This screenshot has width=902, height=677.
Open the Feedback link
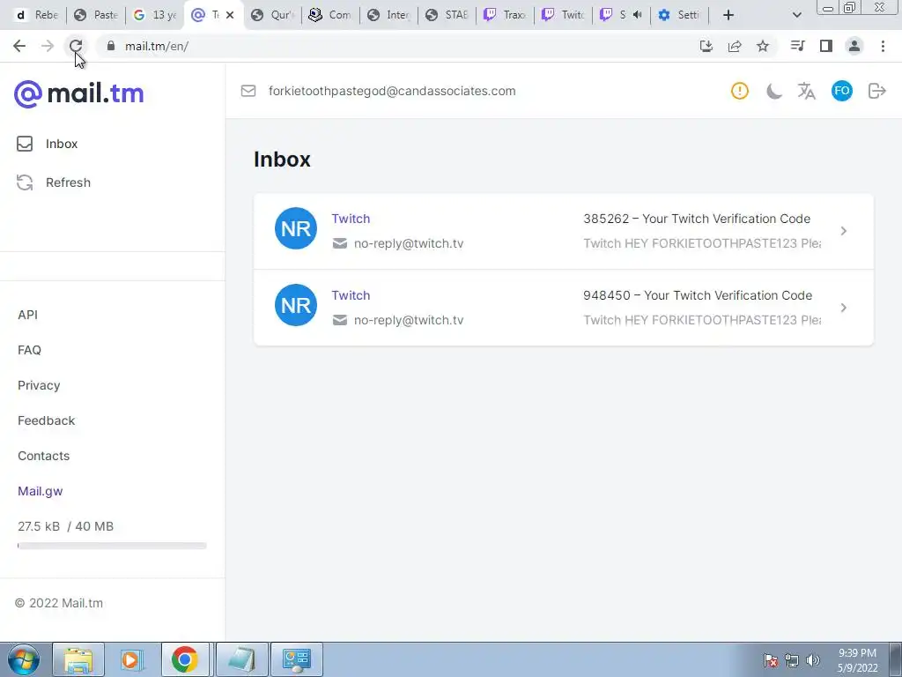click(x=47, y=420)
